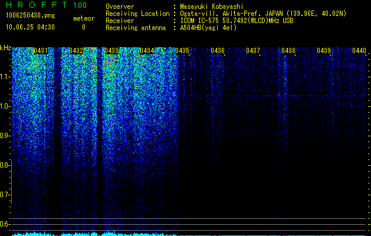The image size is (371, 236).
Task: Click the 1.0 frequency axis label
Action: [5, 107]
